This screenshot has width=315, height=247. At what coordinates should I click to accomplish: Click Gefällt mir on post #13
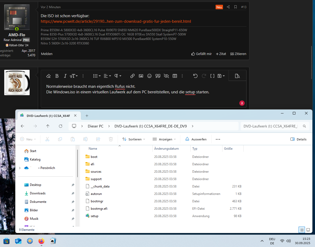click(202, 54)
